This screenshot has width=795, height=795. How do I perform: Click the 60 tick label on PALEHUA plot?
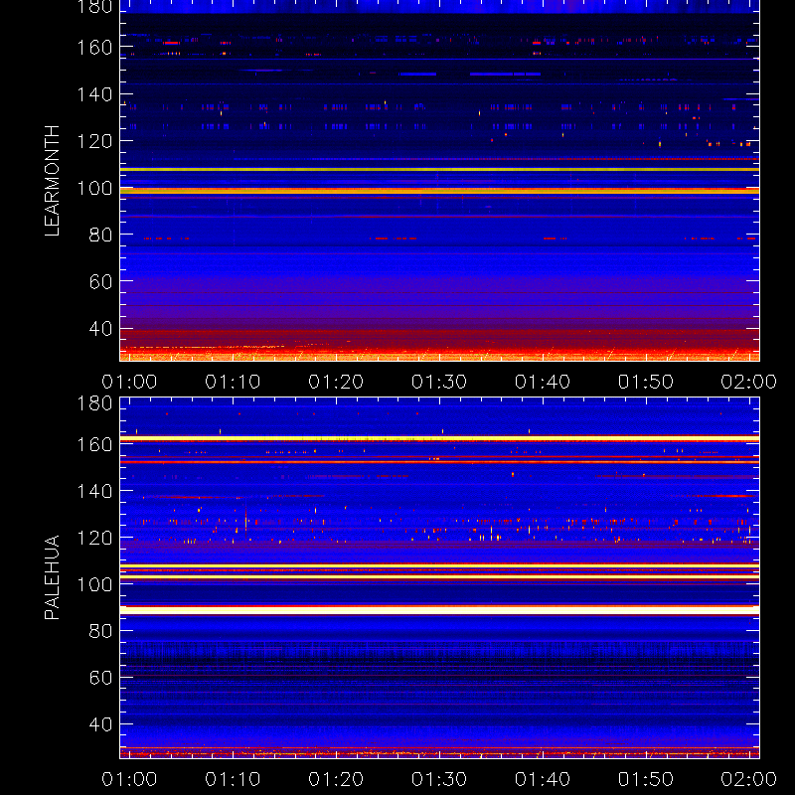coord(100,678)
